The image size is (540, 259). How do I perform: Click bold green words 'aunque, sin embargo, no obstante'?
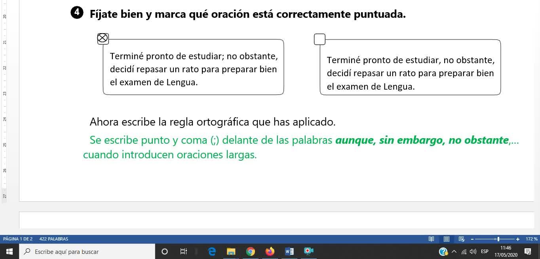click(x=422, y=140)
